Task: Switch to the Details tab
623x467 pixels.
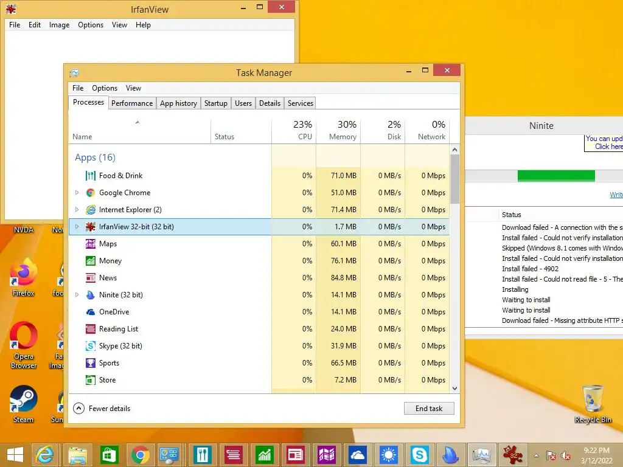Action: [270, 103]
